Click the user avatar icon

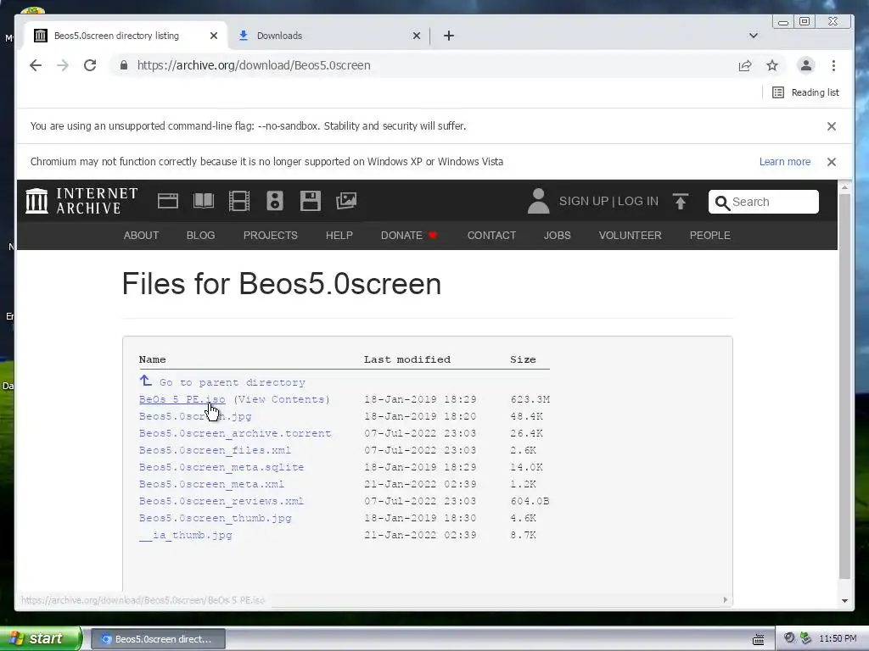538,200
